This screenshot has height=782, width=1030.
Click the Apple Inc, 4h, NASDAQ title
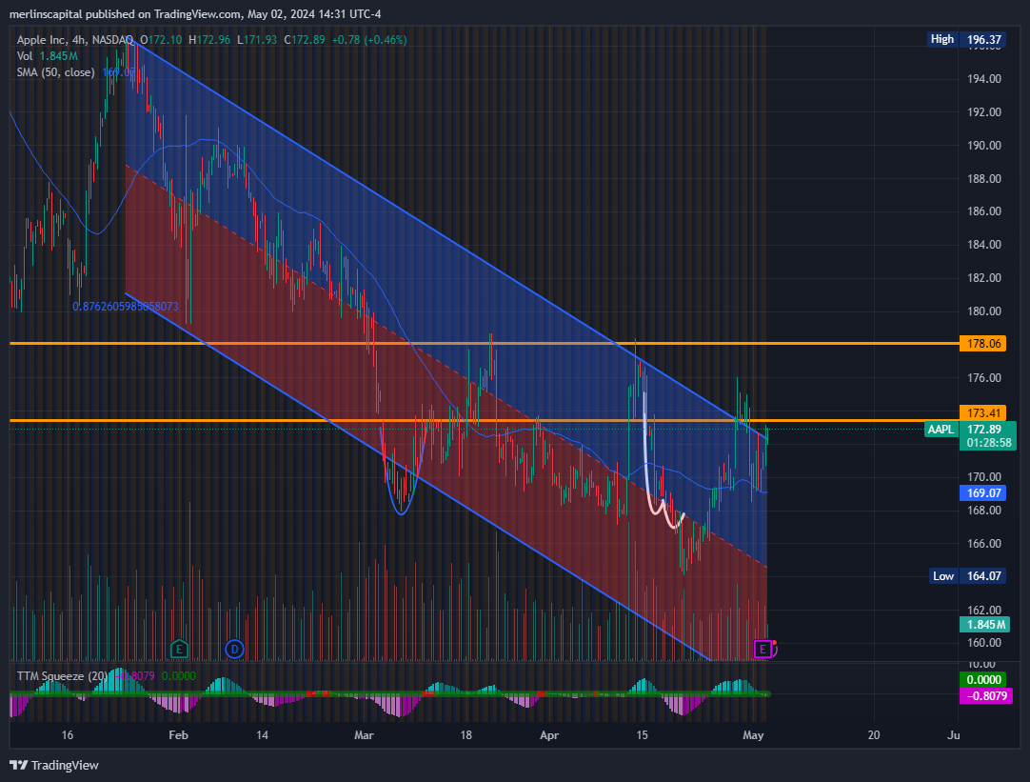coord(75,39)
